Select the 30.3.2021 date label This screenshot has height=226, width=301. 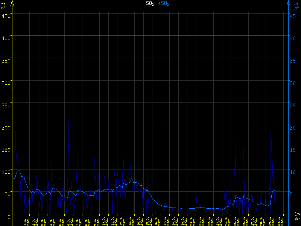280,221
